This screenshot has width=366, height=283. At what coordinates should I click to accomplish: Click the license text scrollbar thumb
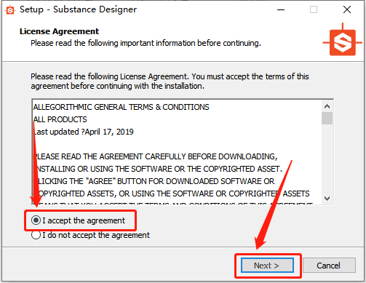(327, 118)
